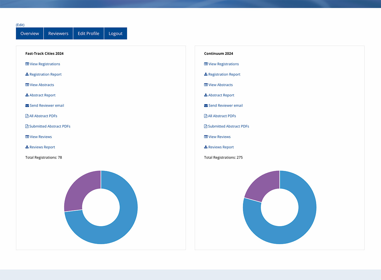Click the 'Fast-Track Cities 2024' heading
The width and height of the screenshot is (381, 280).
(44, 54)
